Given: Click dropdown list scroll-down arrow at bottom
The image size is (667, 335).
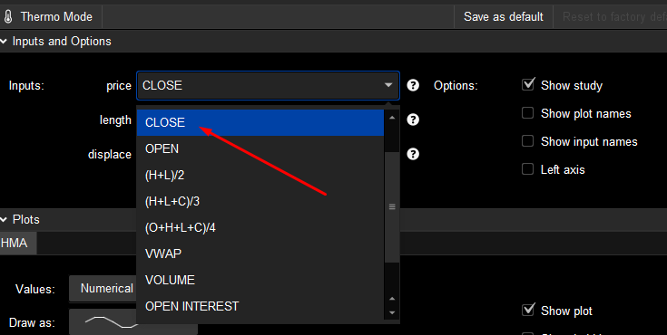Looking at the screenshot, I should click(x=392, y=312).
